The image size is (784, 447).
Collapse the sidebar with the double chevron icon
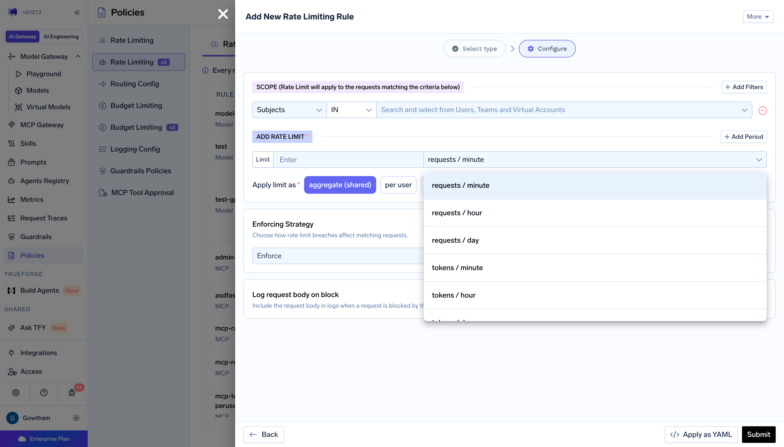(77, 12)
